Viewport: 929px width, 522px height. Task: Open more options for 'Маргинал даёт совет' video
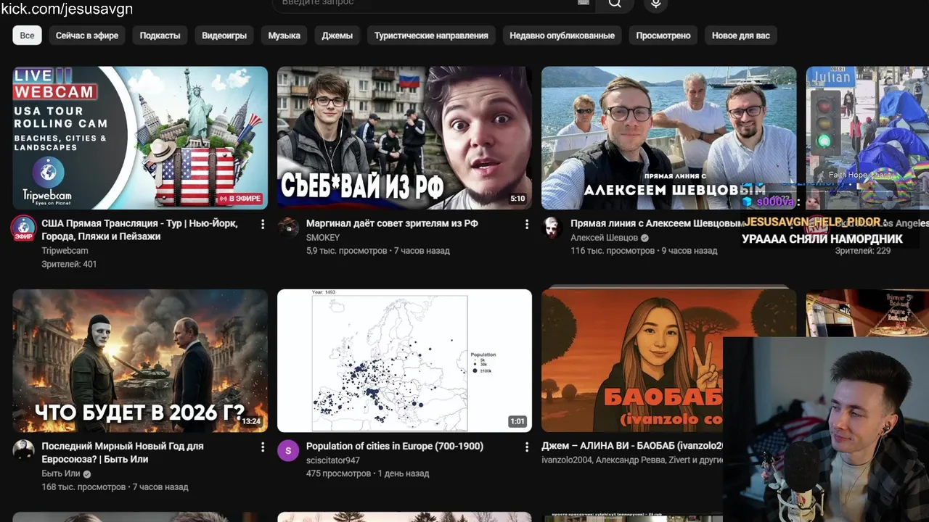pos(527,225)
